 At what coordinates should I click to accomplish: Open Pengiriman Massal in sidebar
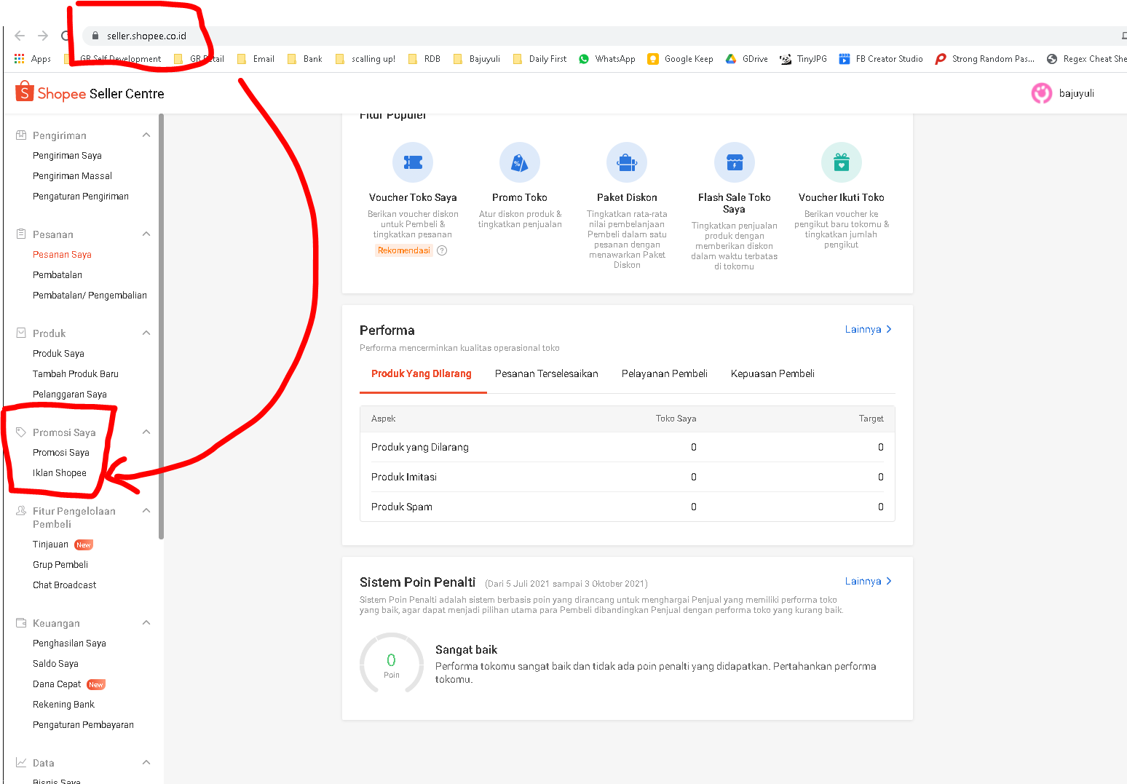72,176
